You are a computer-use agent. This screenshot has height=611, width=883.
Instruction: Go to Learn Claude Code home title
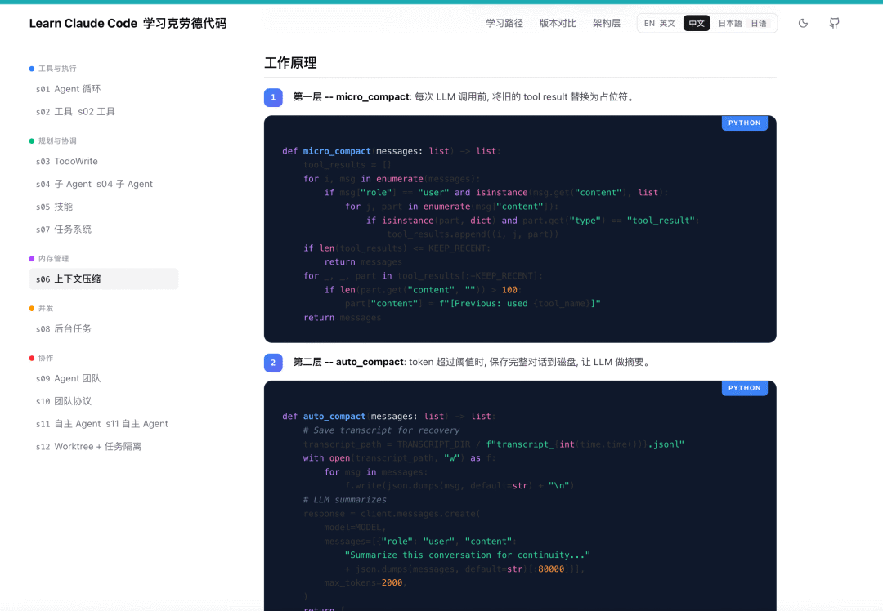coord(128,23)
